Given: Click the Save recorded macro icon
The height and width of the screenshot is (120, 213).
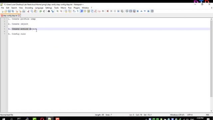Looking at the screenshot, I should (x=122, y=11).
